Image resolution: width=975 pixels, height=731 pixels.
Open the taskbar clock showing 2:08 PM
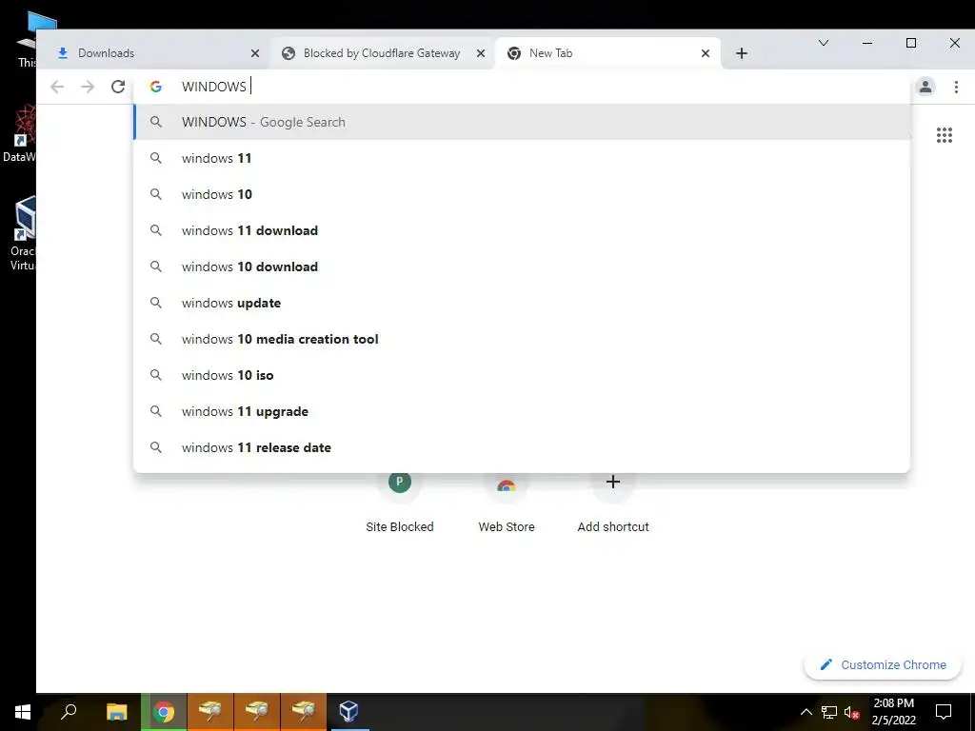(893, 712)
